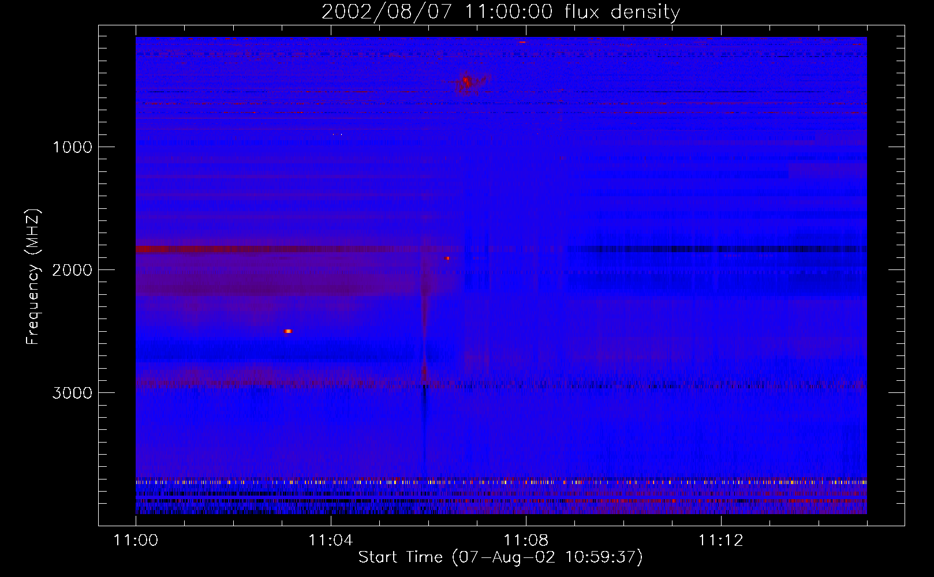The image size is (934, 577).
Task: Click the red burst cluster near the spectrogram's top
Action: pos(469,83)
